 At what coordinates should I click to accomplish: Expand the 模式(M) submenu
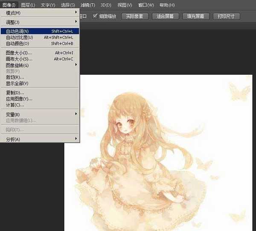(x=13, y=13)
